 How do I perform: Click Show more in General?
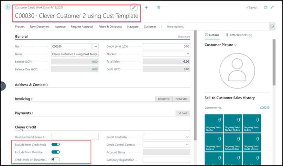pos(184,37)
